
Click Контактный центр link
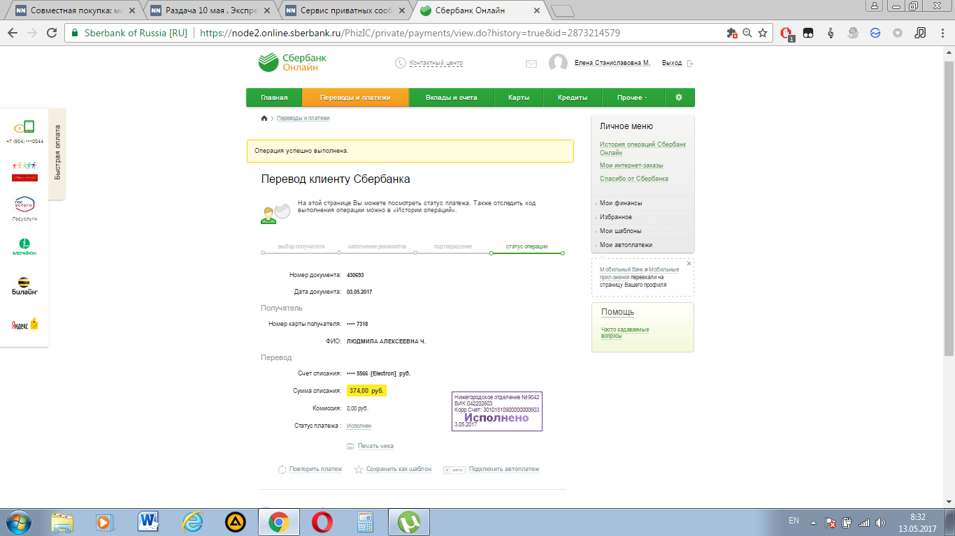coord(436,64)
